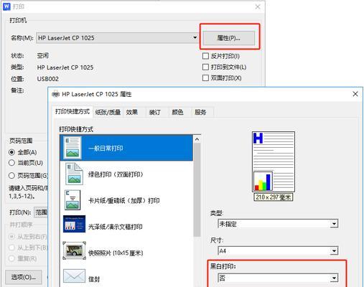Choose the 快照照片 photo icon

(74, 250)
